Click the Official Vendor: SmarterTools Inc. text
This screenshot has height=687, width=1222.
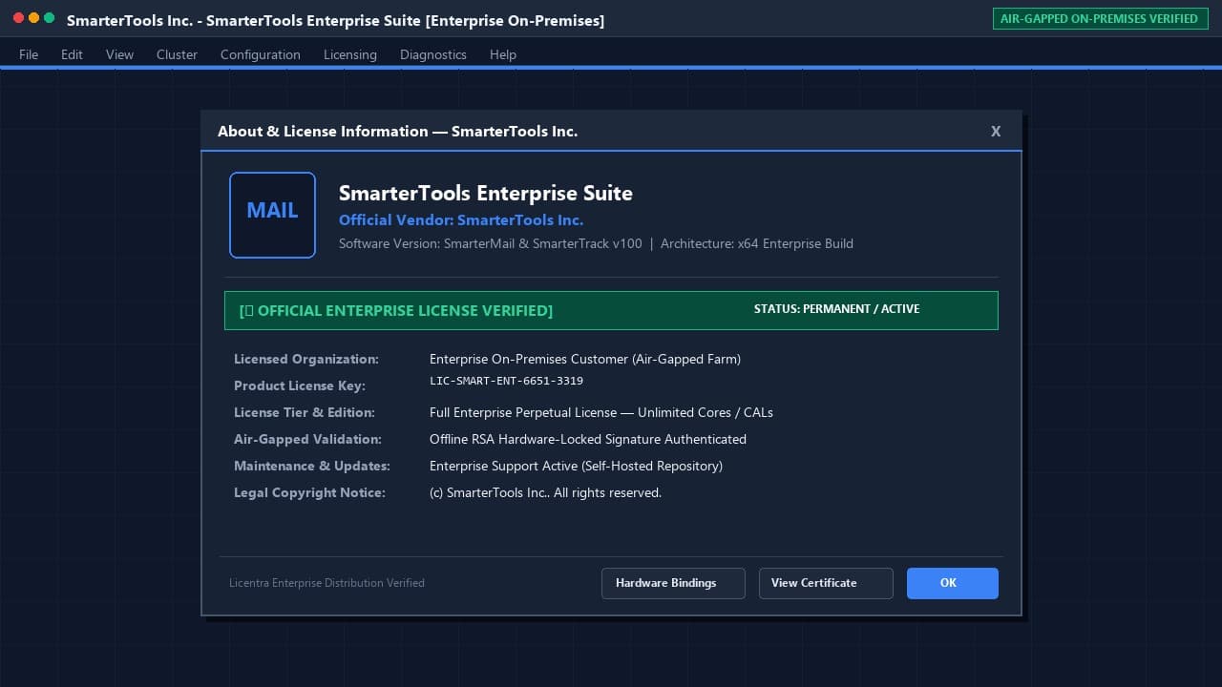pyautogui.click(x=461, y=219)
